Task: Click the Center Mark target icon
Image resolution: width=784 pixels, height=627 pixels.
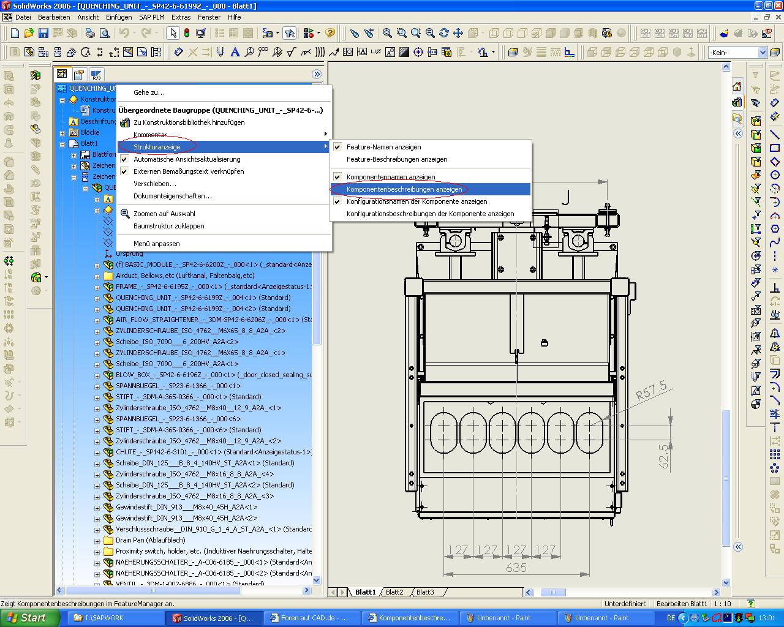Action: pos(418,53)
